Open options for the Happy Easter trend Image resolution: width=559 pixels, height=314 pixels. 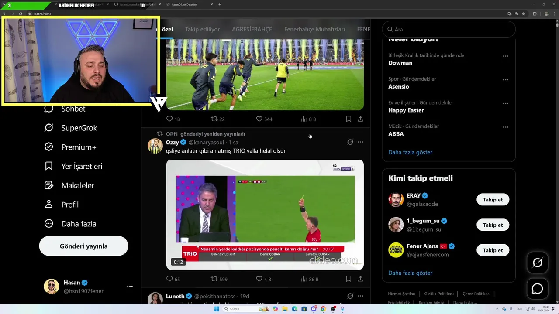tap(505, 103)
